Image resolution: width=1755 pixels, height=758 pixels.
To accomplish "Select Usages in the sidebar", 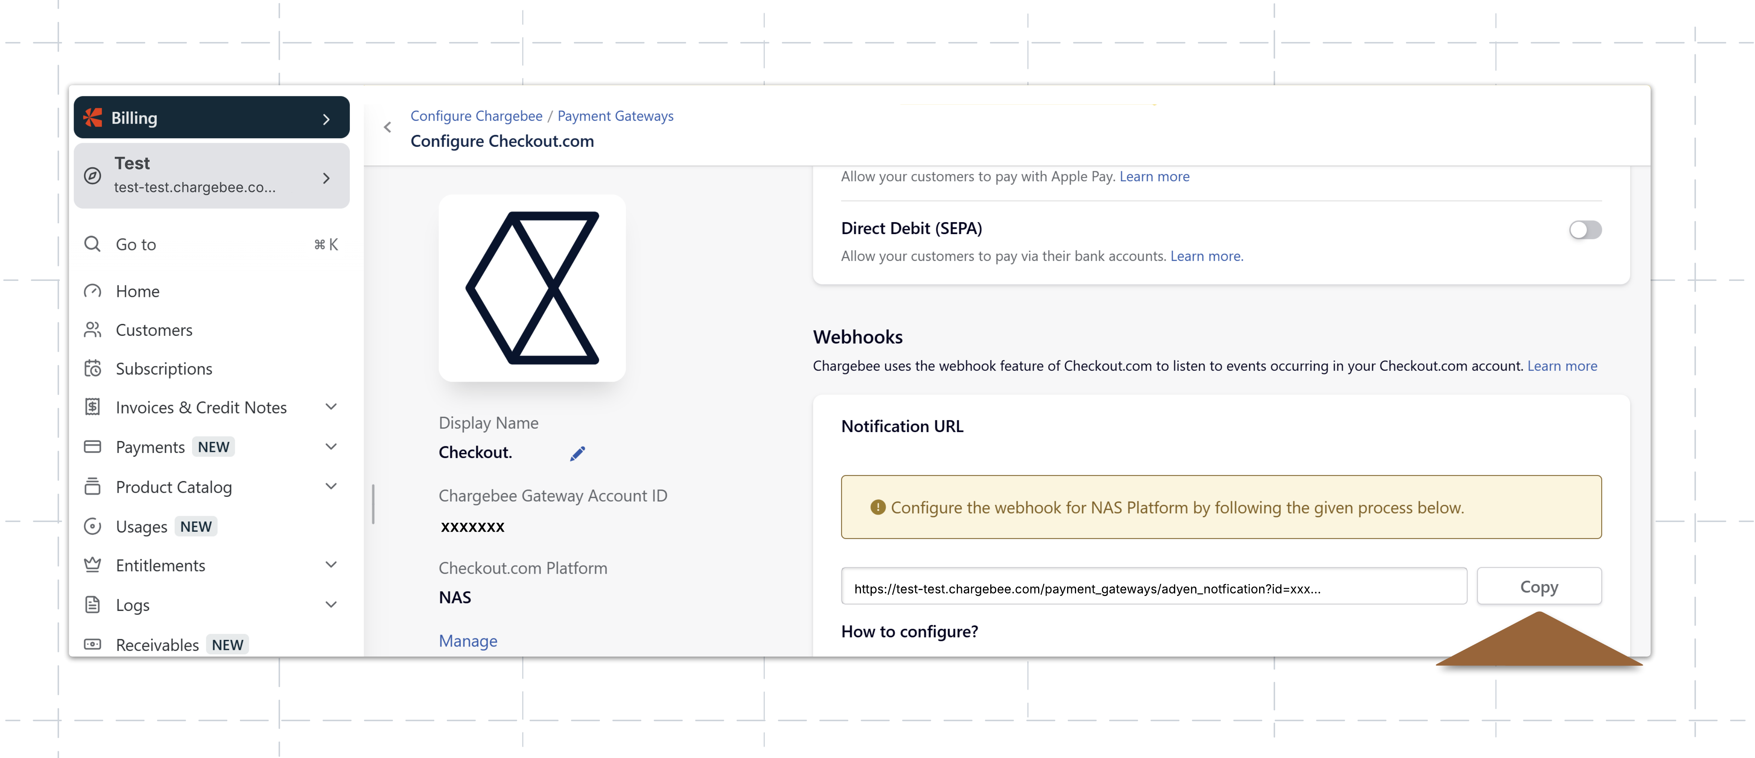I will [x=142, y=526].
